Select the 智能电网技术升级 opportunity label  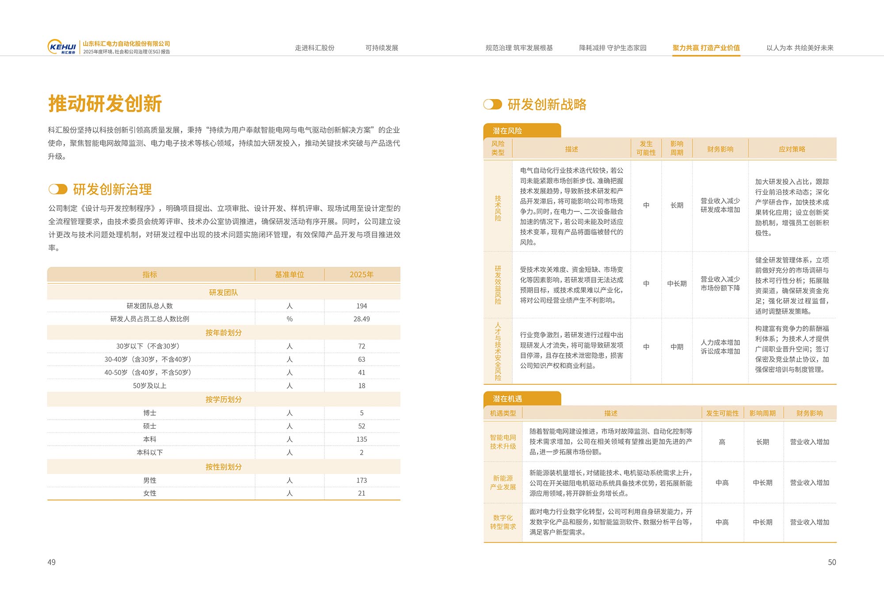(503, 442)
